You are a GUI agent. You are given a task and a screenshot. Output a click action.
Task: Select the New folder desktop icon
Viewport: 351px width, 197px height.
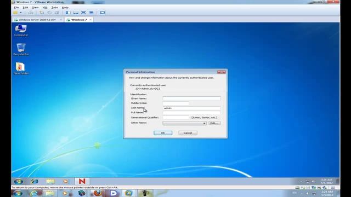[21, 68]
